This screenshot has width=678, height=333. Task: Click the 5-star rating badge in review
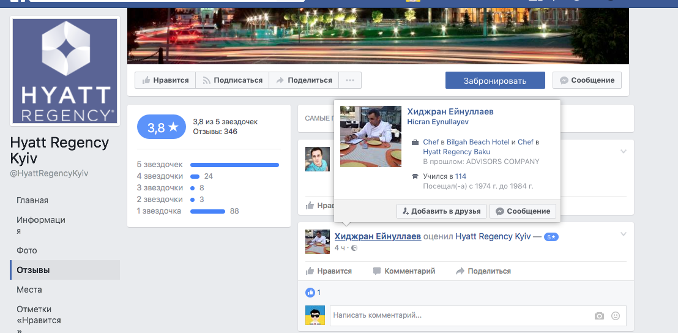pyautogui.click(x=551, y=237)
